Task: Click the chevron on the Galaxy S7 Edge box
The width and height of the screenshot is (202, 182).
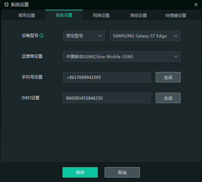Action: 176,36
